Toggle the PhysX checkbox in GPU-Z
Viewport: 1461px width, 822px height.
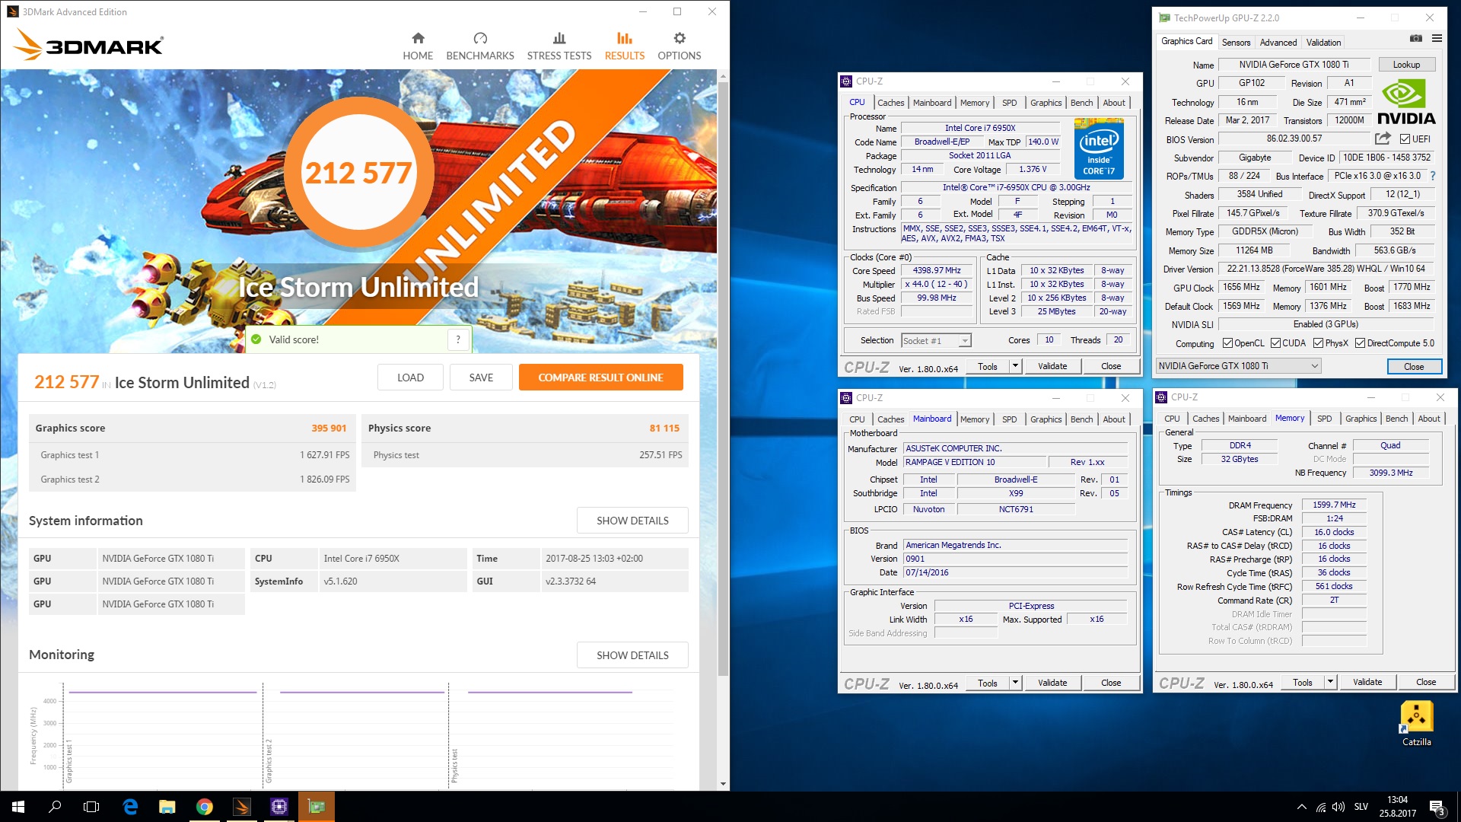click(1318, 343)
